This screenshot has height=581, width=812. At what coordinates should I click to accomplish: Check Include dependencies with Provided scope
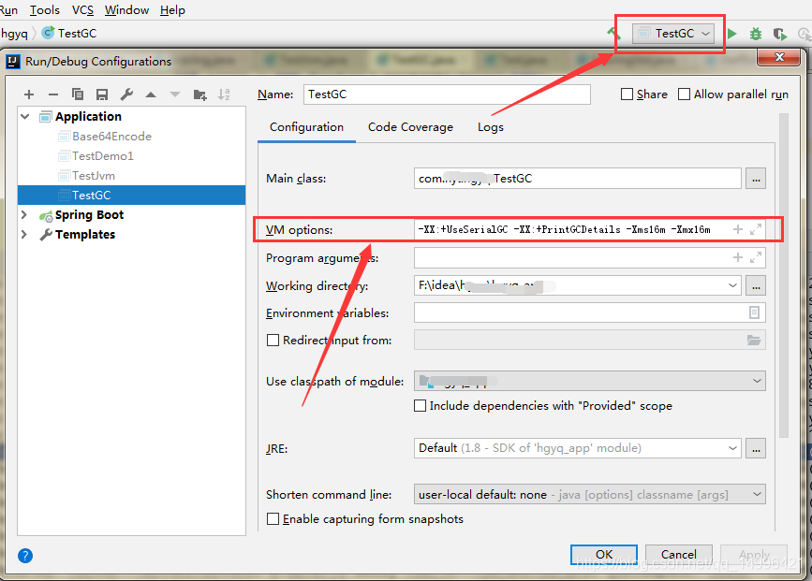click(420, 406)
